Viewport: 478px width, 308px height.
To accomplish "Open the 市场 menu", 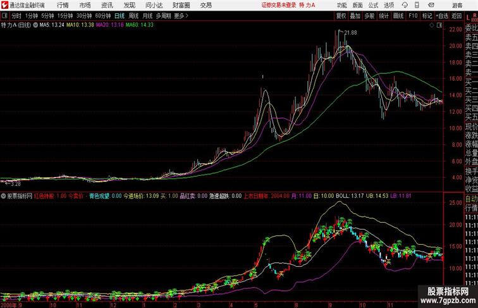I will (x=85, y=5).
